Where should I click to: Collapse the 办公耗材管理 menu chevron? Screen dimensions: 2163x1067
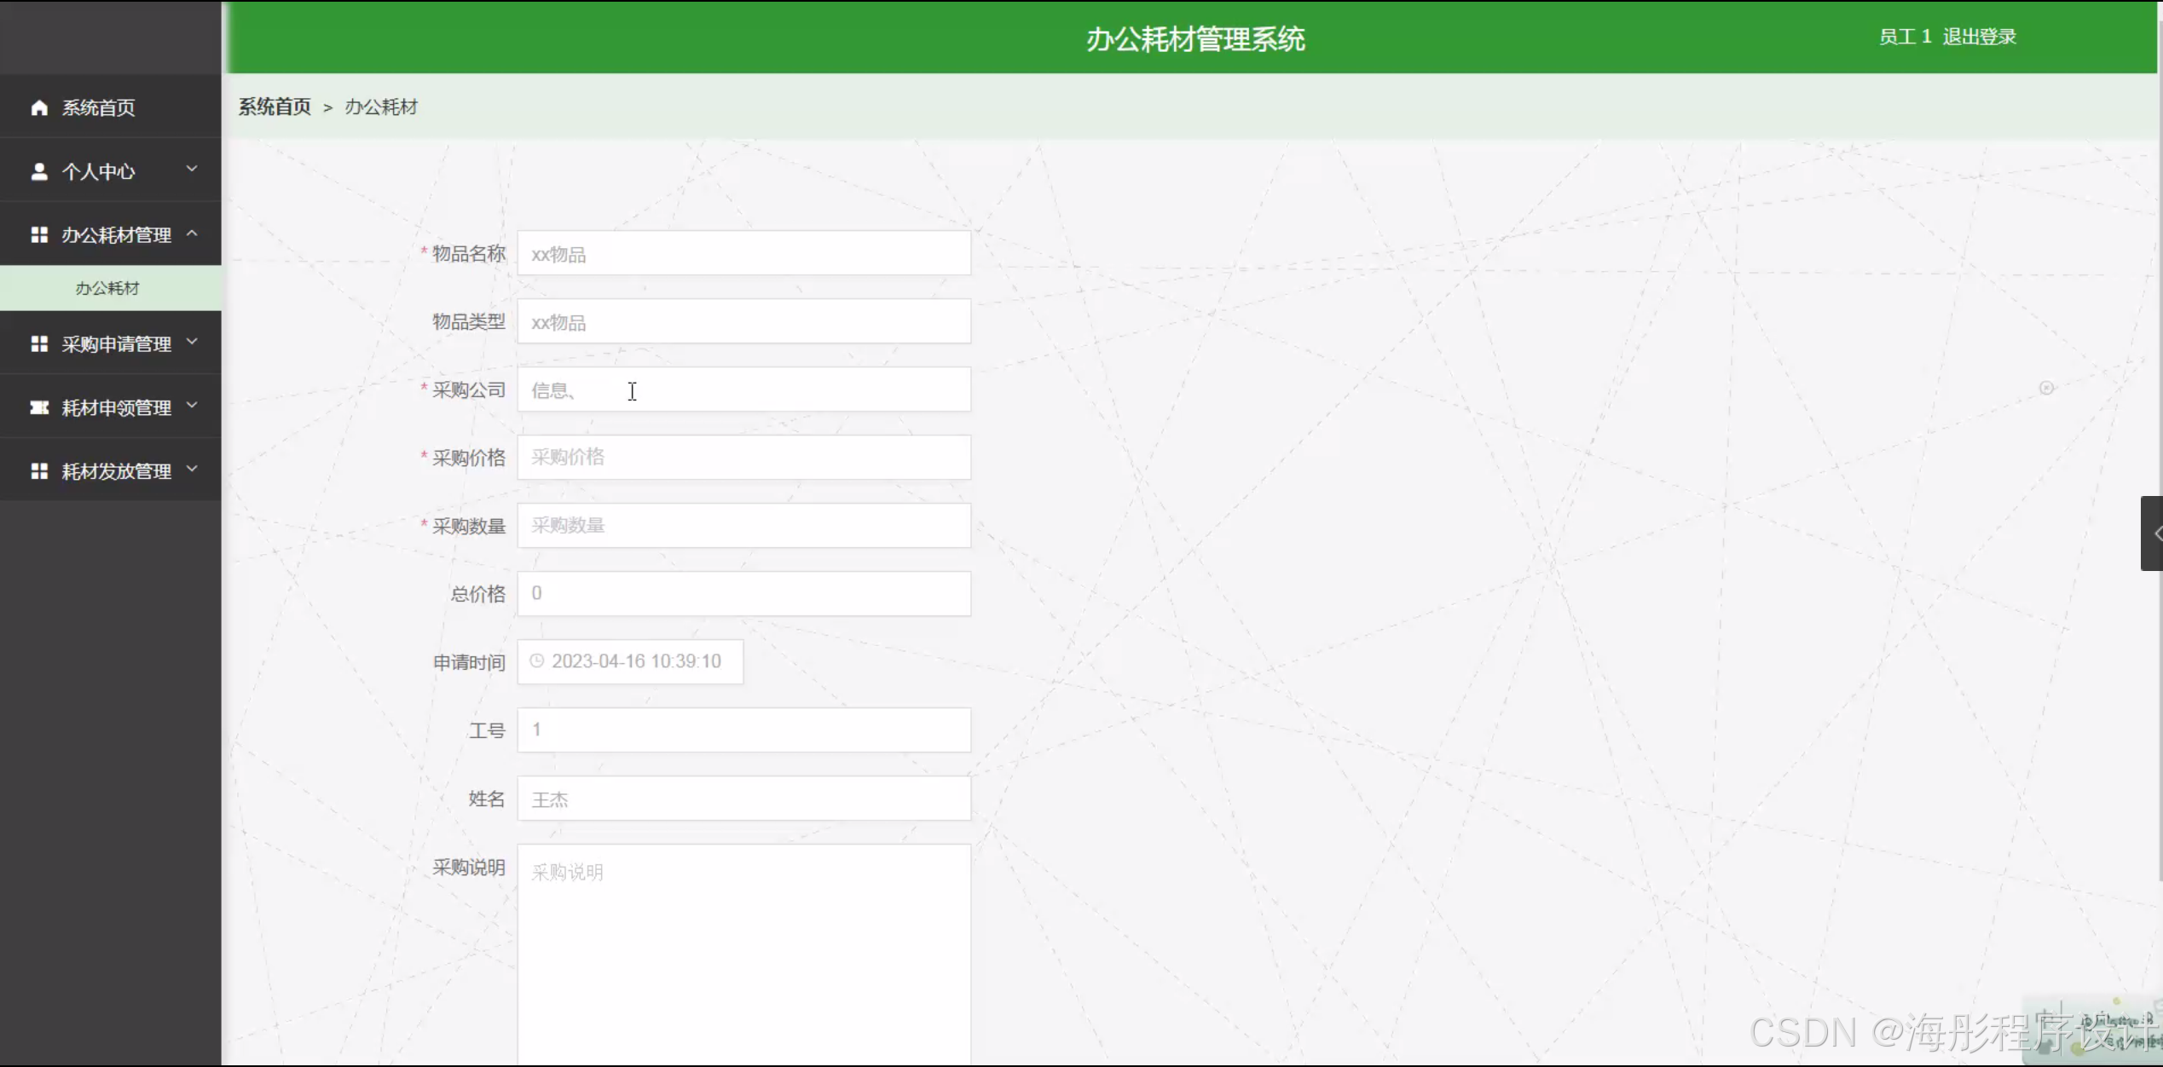click(192, 233)
